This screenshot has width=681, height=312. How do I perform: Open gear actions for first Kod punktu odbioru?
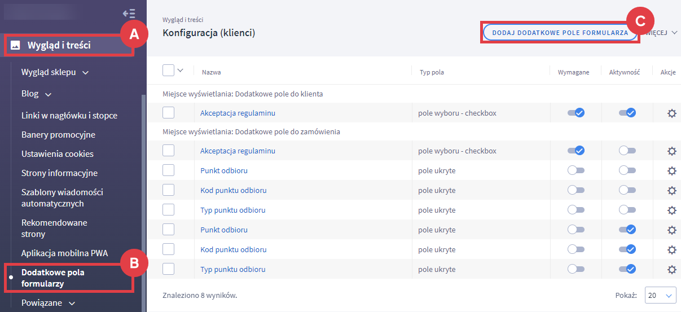coord(671,190)
